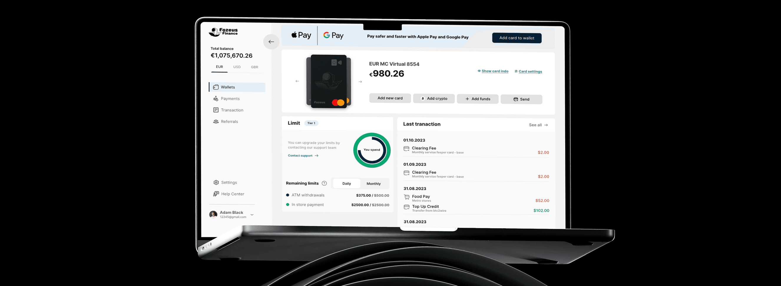Click $375.00 / $500.00 ATM limit value
Viewport: 781px width, 286px height.
372,195
